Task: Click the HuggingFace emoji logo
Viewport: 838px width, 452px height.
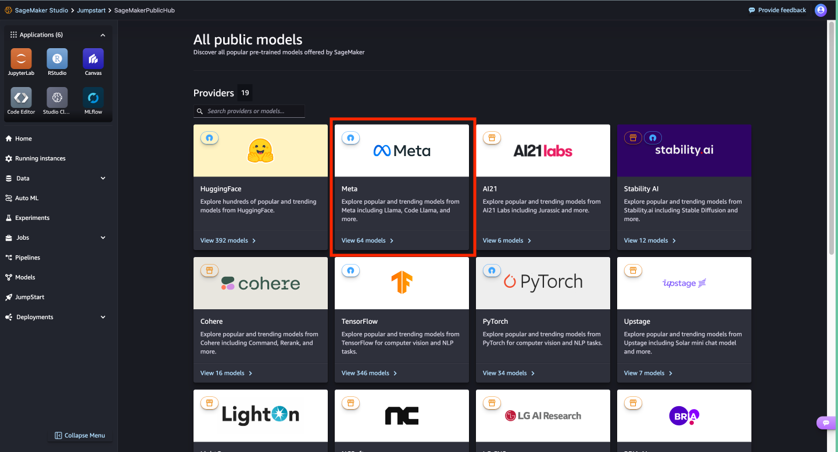Action: point(260,150)
